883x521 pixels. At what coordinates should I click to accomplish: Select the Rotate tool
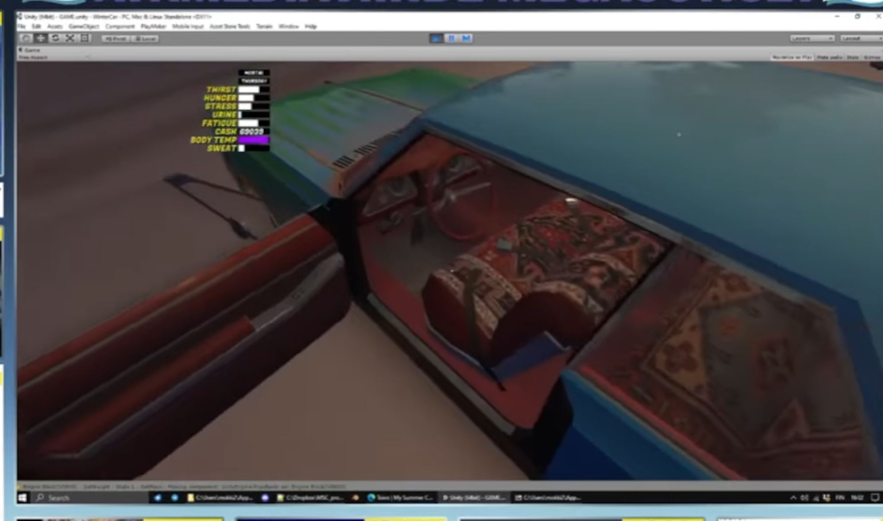point(55,39)
